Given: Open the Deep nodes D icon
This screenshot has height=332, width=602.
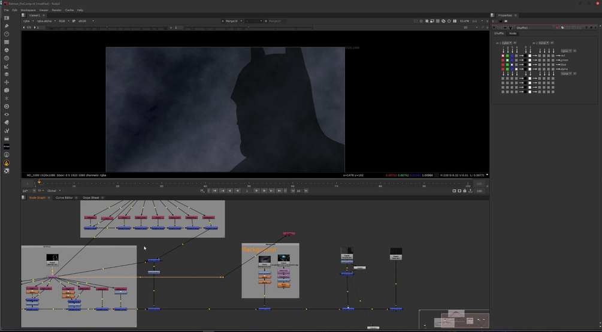Looking at the screenshot, I should click(7, 107).
